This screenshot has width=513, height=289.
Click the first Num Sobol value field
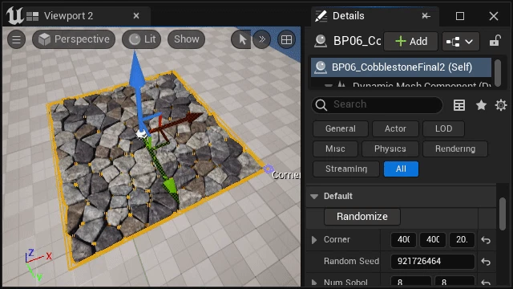pos(411,282)
